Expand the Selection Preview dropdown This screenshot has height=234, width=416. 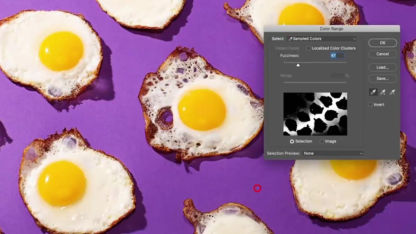point(333,153)
